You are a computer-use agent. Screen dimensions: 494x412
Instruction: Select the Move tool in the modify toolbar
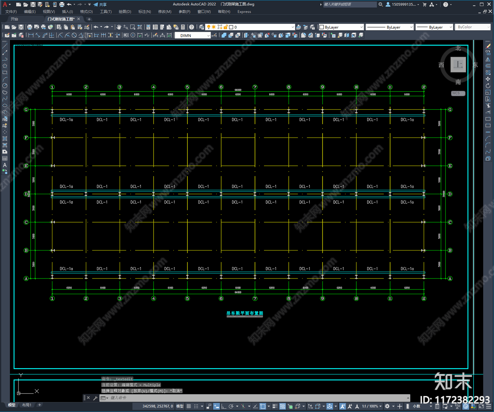point(488,79)
